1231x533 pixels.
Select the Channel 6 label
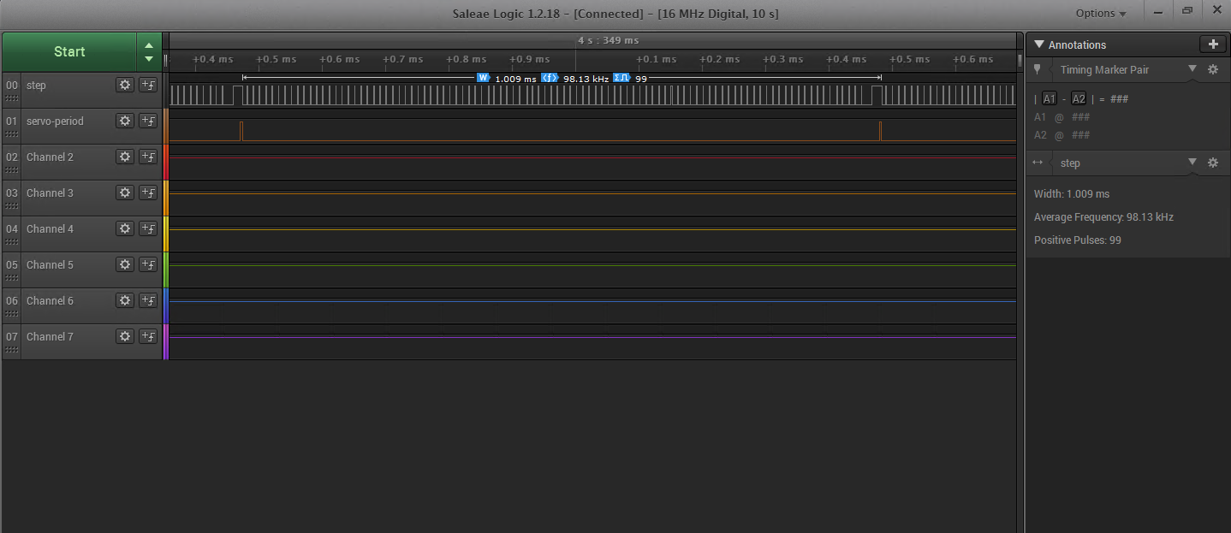click(50, 300)
